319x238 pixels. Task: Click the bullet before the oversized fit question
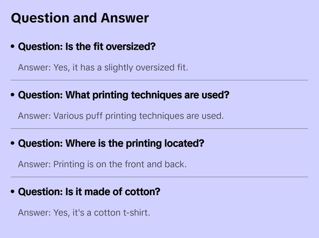(x=13, y=47)
